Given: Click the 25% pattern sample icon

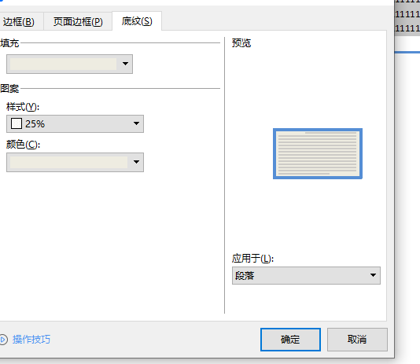Looking at the screenshot, I should pos(17,123).
